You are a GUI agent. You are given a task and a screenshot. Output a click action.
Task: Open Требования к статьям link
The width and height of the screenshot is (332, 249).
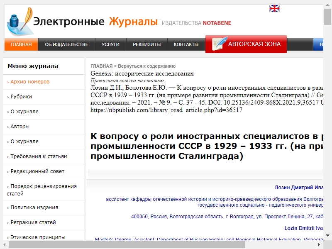[x=39, y=156]
